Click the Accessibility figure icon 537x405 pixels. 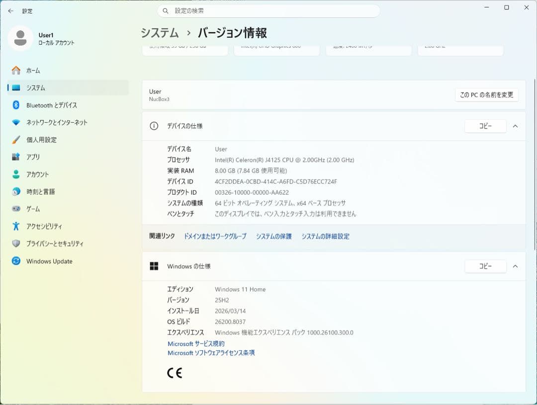16,226
